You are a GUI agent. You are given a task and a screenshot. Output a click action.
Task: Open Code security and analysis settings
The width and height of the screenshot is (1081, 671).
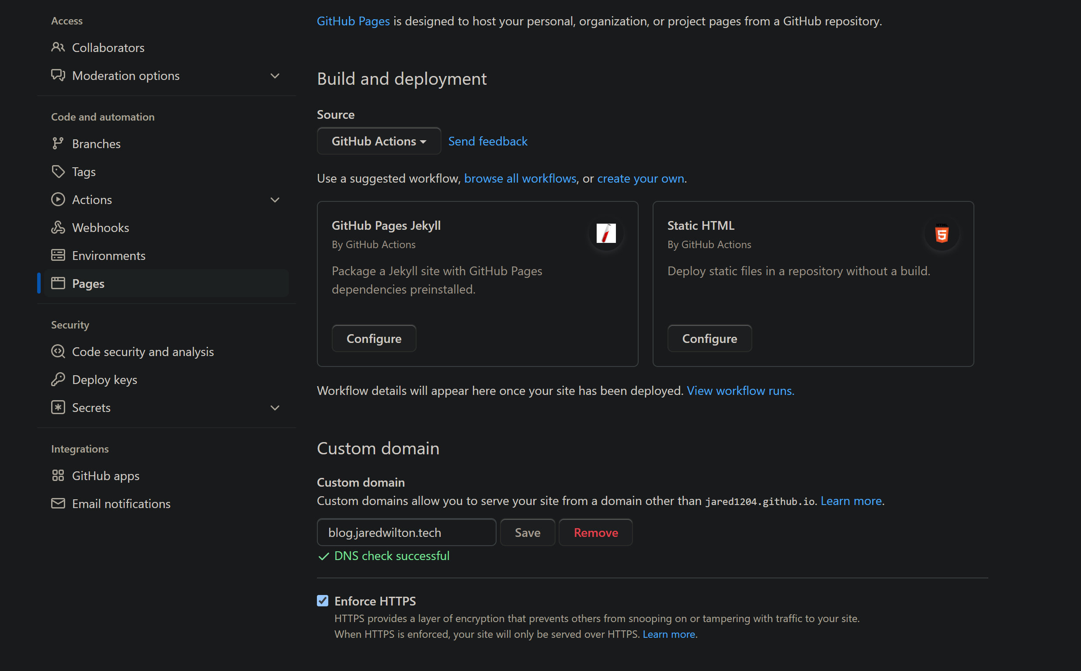[143, 352]
